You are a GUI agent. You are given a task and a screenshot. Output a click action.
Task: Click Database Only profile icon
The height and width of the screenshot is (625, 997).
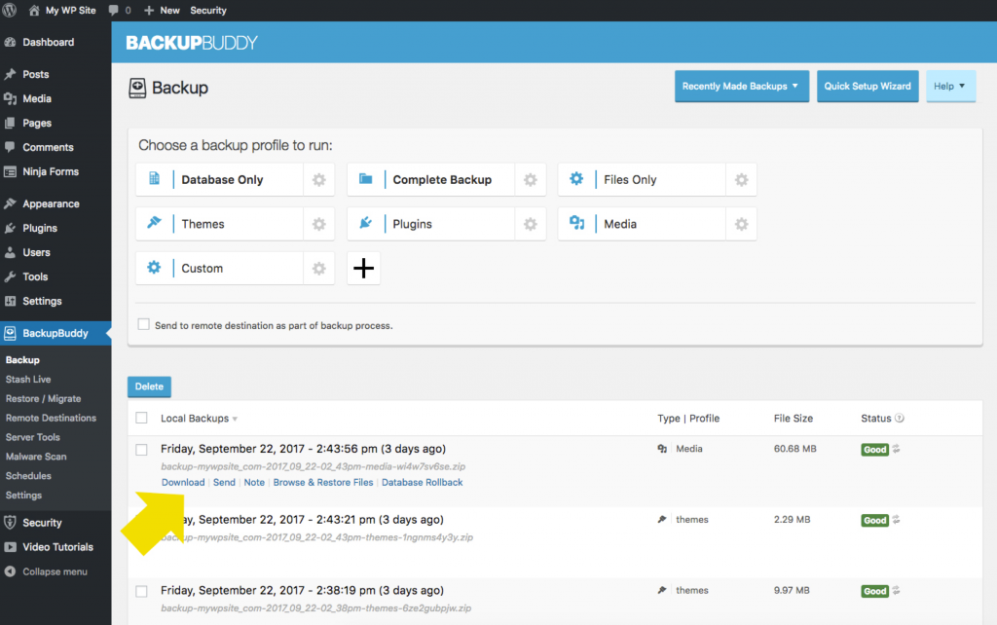pyautogui.click(x=155, y=179)
